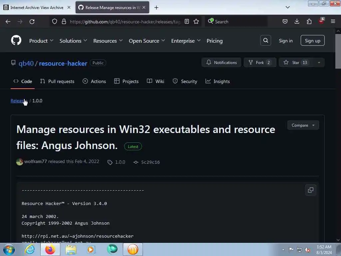The height and width of the screenshot is (256, 341).
Task: Open the Insights tab
Action: point(217,81)
